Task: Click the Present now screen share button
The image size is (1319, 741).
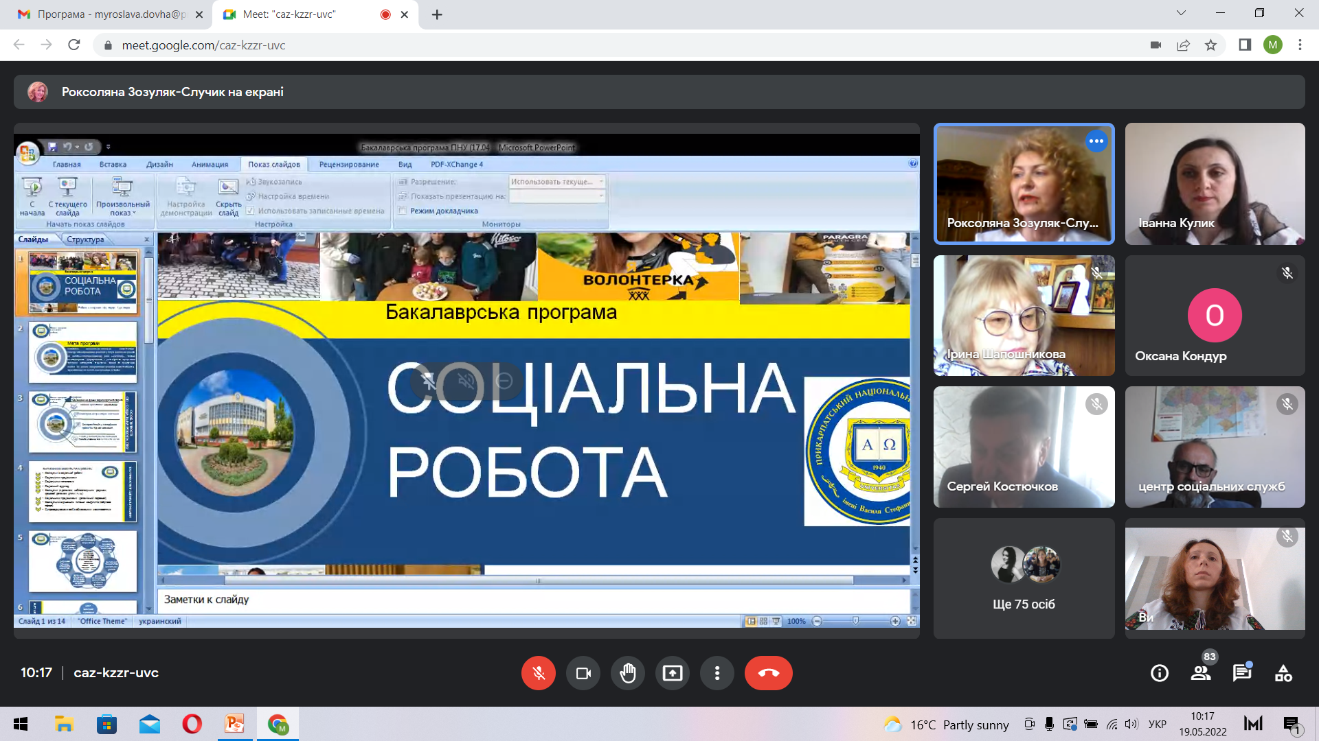Action: click(672, 673)
